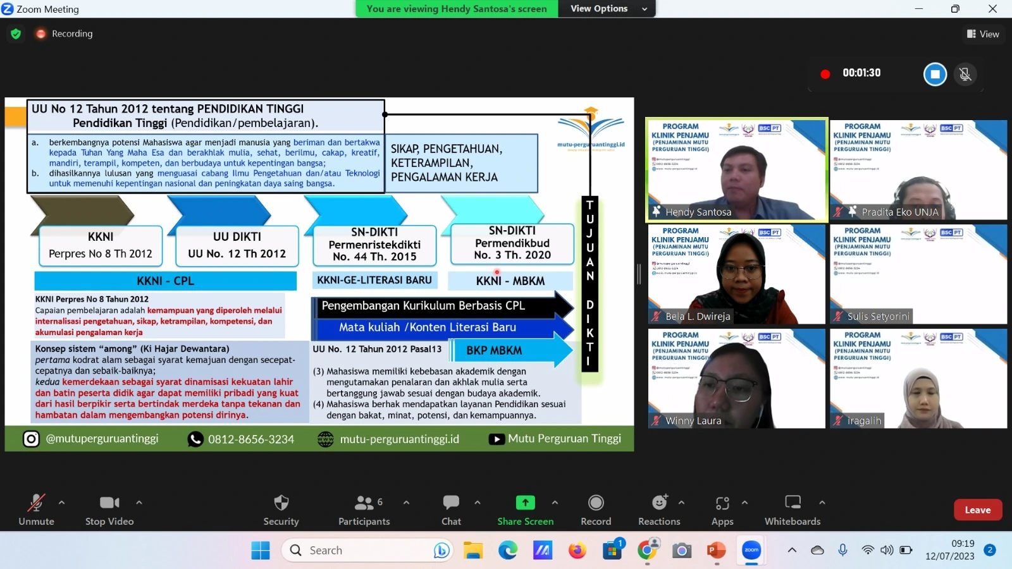Open the Reactions menu
The height and width of the screenshot is (569, 1012).
click(659, 510)
